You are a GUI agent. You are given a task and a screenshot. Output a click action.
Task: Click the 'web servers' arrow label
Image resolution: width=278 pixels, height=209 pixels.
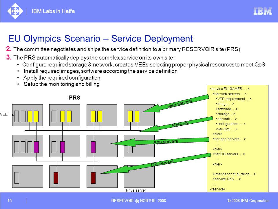[180, 104]
